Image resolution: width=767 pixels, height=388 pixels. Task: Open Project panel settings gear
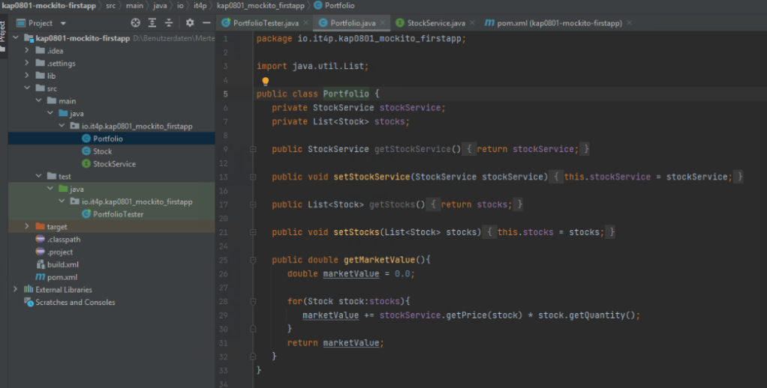point(189,23)
